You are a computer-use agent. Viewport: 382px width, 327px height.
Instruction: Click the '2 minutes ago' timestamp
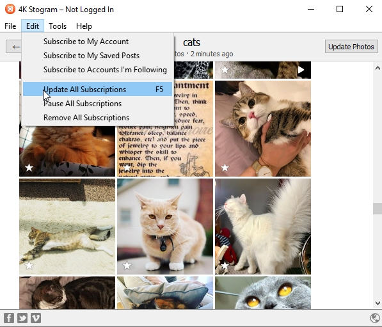[x=212, y=54]
